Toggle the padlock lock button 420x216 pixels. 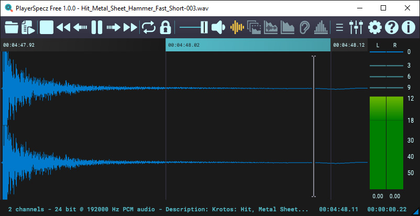[x=165, y=27]
